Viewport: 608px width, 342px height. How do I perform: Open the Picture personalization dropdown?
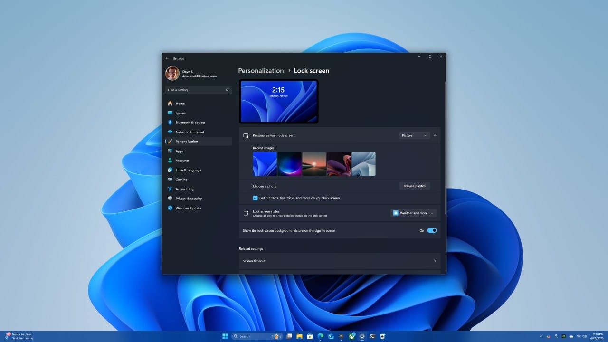pyautogui.click(x=414, y=135)
